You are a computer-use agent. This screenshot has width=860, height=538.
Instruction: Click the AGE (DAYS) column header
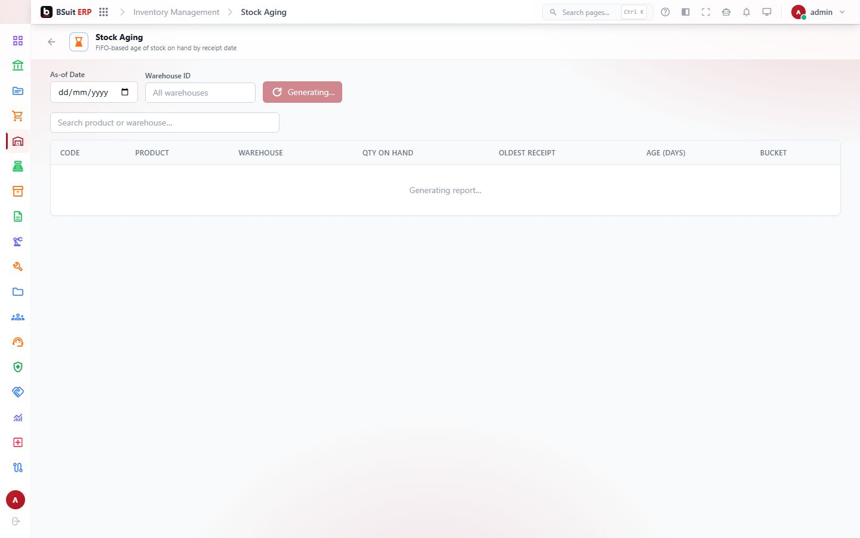coord(666,153)
